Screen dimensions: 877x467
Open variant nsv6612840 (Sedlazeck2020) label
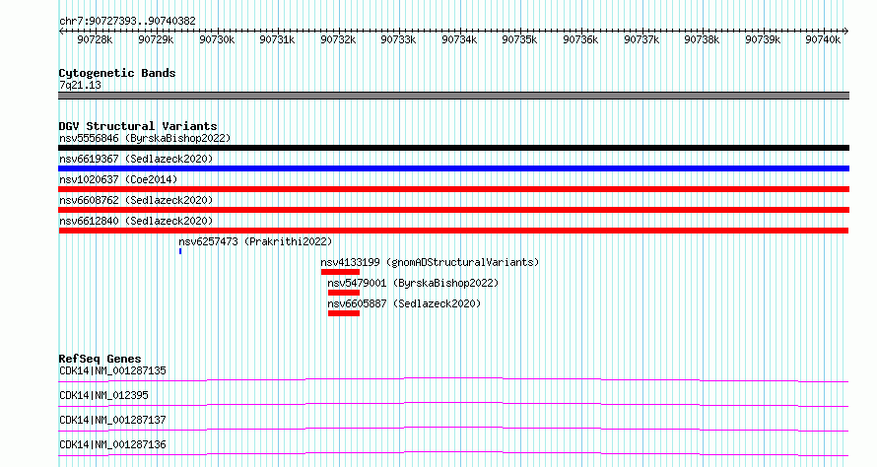tap(136, 221)
